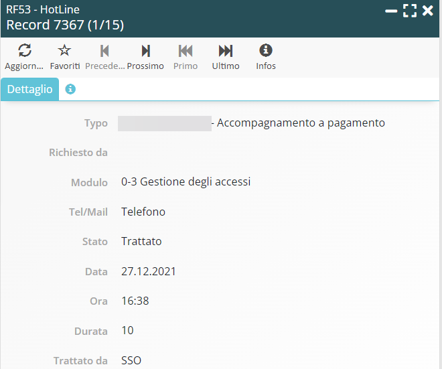This screenshot has width=442, height=369.
Task: Click the blue info icon beside Dettaglio
Action: 70,89
